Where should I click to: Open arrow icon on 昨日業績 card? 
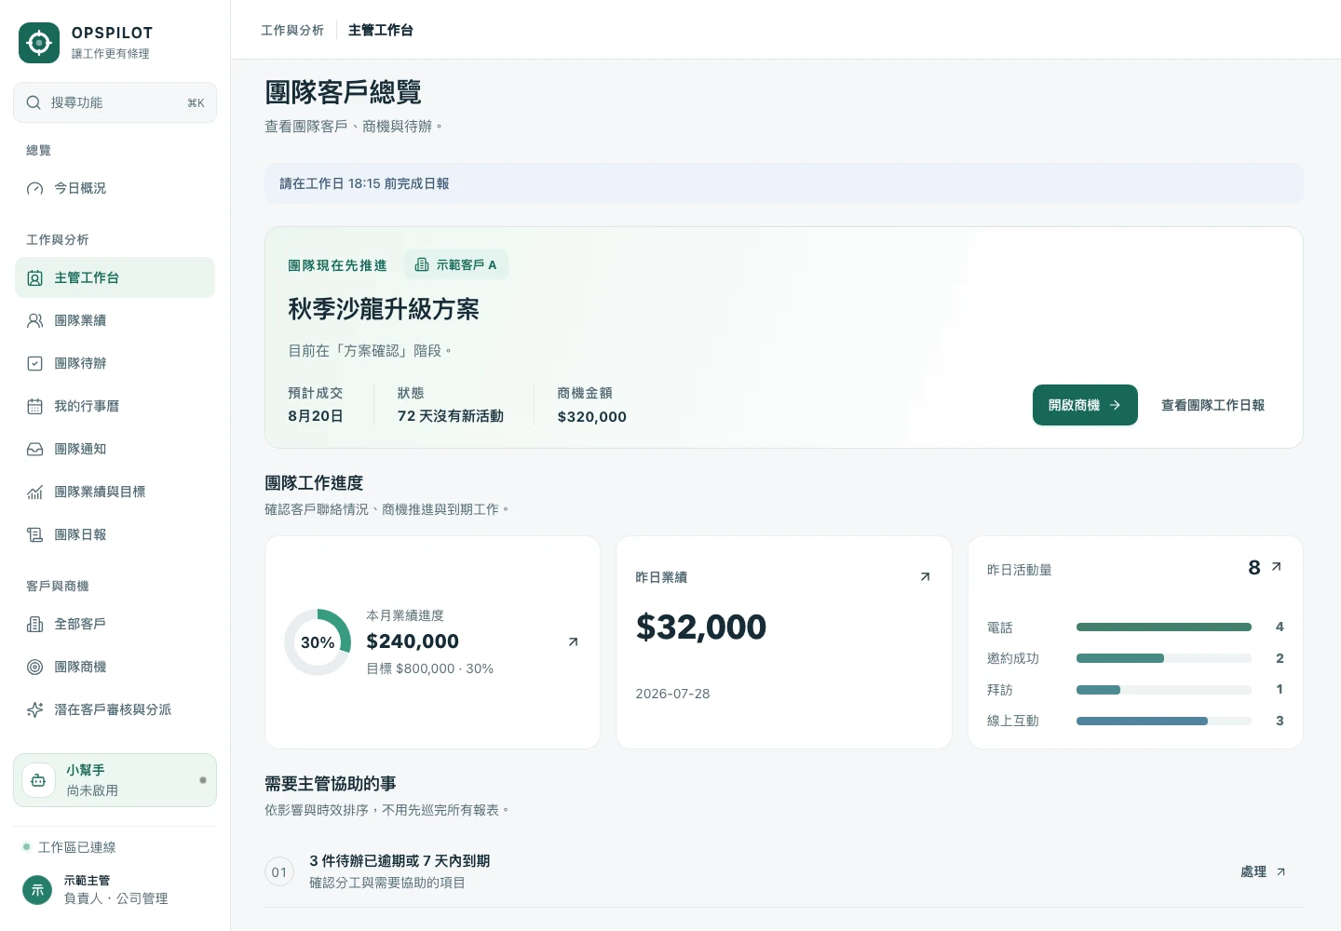point(925,577)
